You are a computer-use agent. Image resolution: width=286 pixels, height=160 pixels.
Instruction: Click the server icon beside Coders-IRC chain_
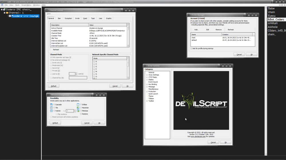pyautogui.click(x=4, y=9)
